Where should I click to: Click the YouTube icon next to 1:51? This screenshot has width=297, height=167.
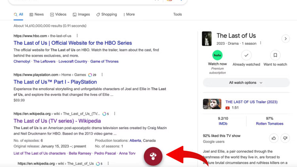click(x=227, y=108)
